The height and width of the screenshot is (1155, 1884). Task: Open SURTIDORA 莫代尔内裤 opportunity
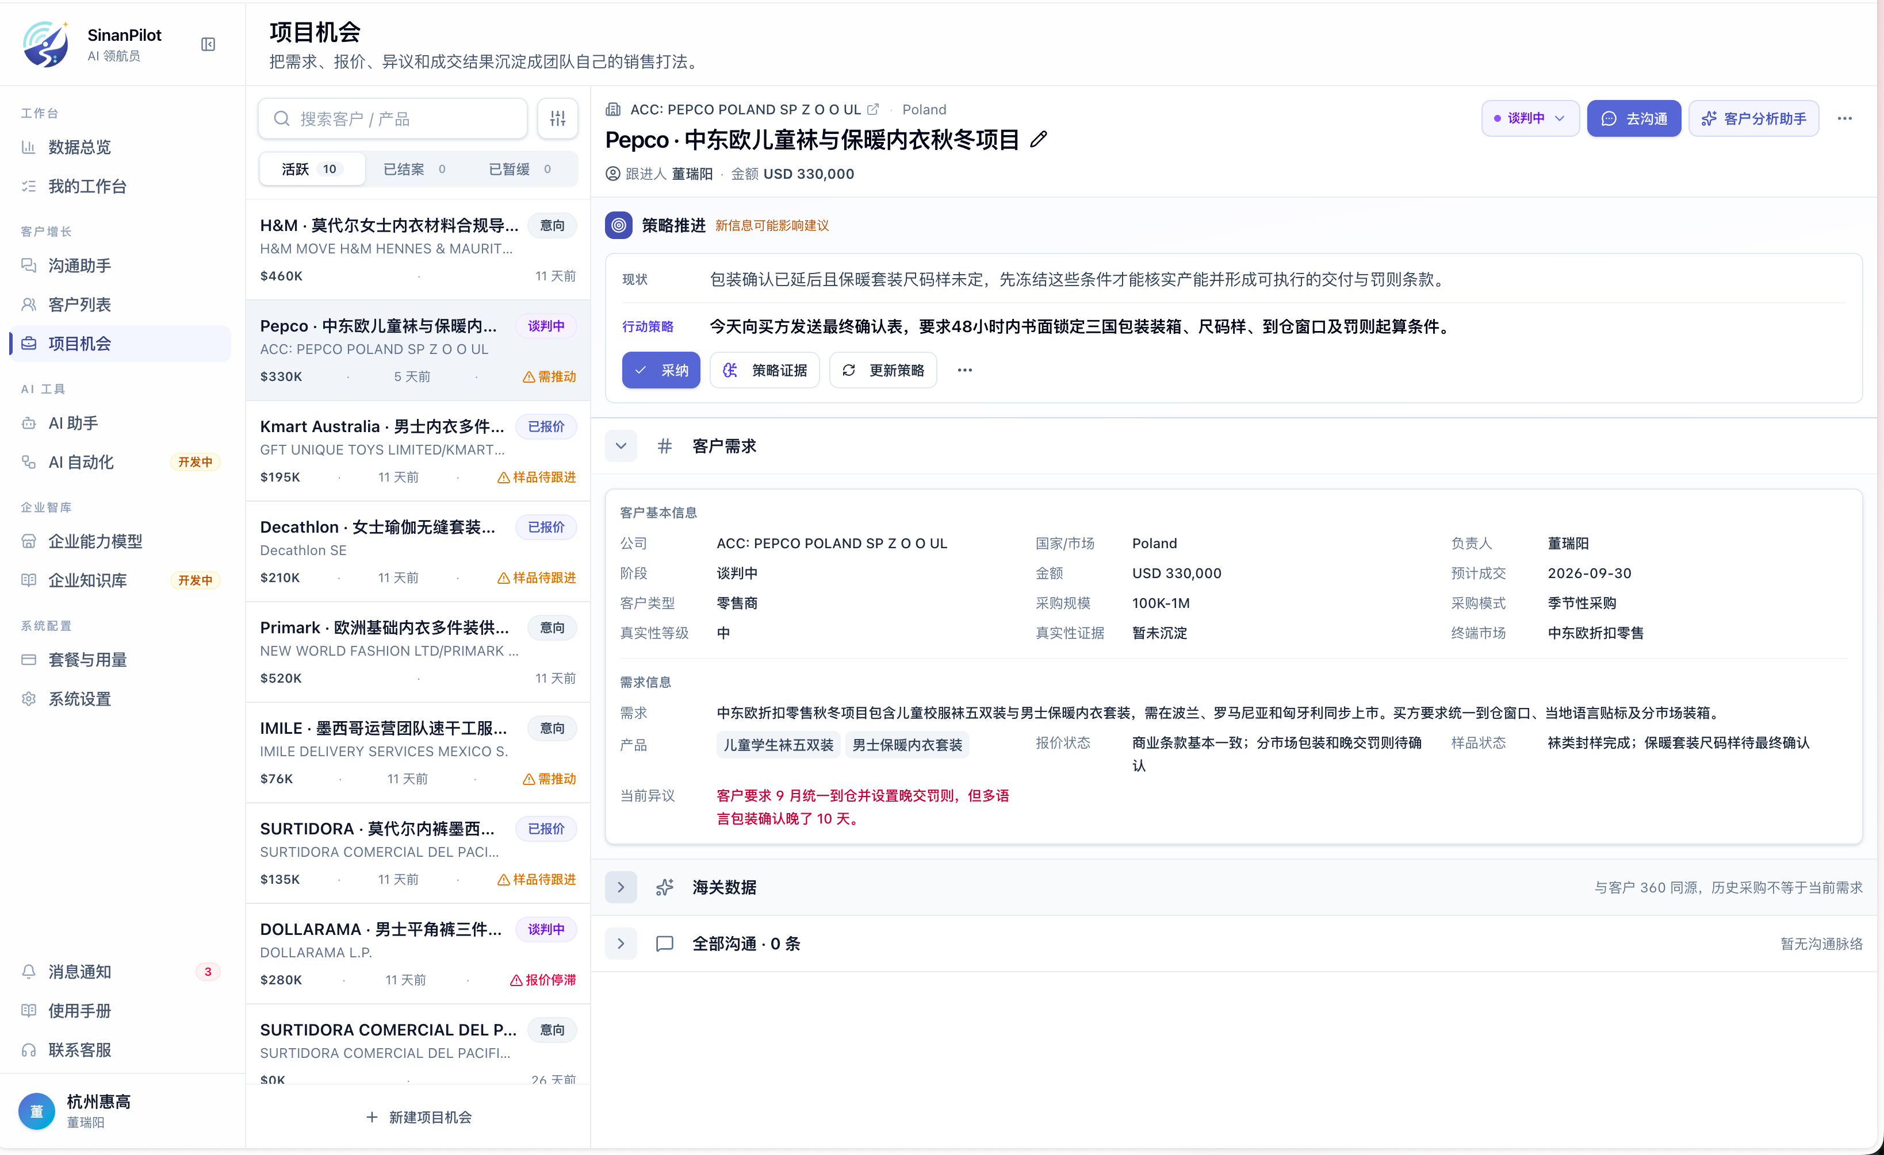pos(418,853)
